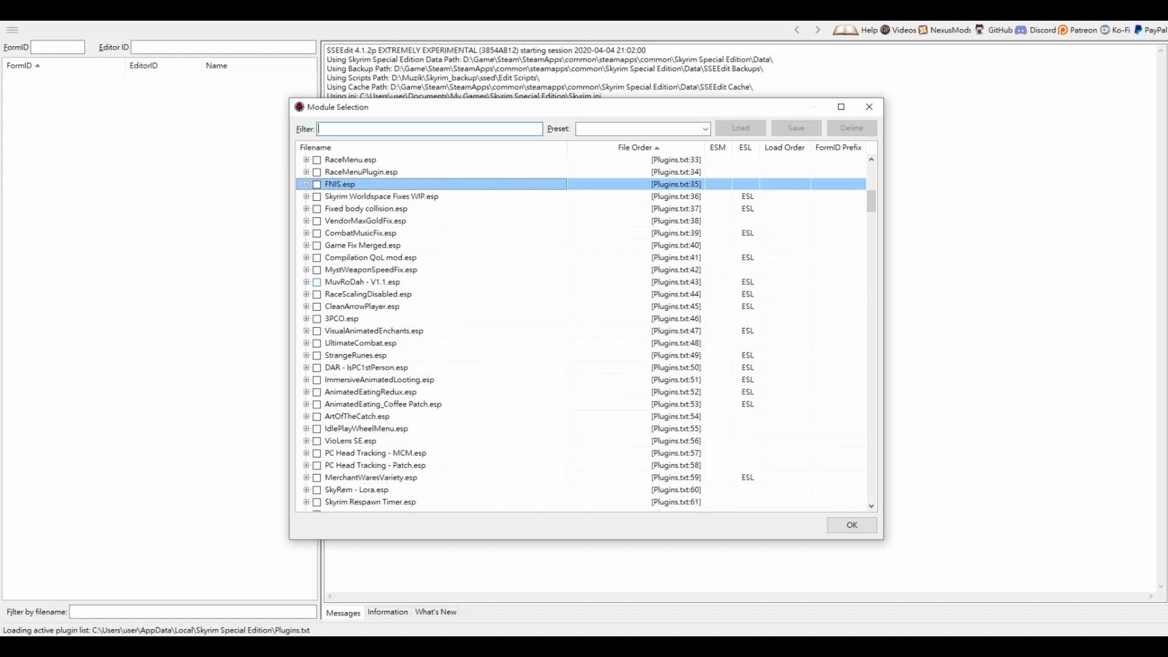
Task: Click the module list vertical scrollbar thumb
Action: [x=871, y=201]
